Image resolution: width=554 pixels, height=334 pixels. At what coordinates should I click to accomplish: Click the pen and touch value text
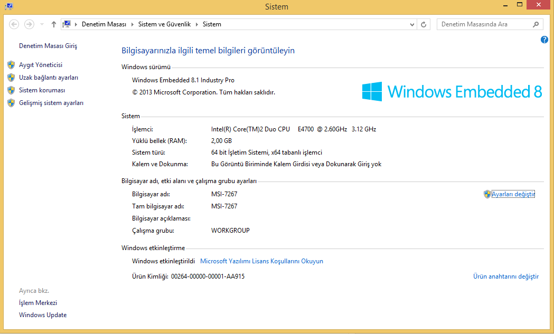pos(296,164)
